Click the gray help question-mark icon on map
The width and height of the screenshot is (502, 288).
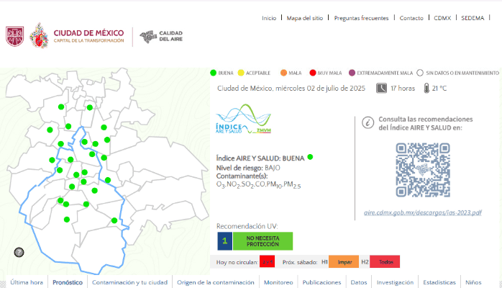tap(19, 252)
